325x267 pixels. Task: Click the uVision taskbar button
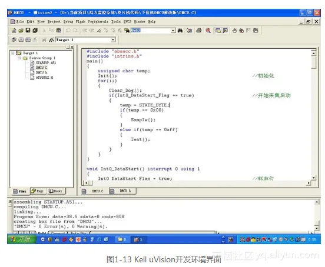[x=138, y=239]
